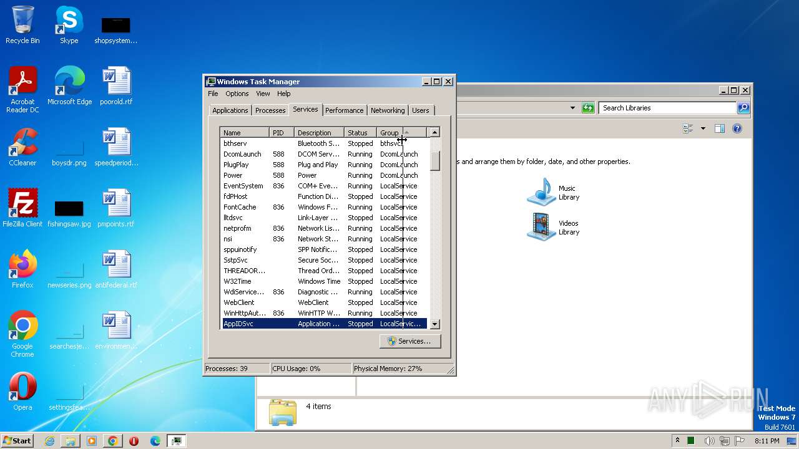Select fishingsaw.jpg file on desktop
Screen dimensions: 799x449
(69, 212)
